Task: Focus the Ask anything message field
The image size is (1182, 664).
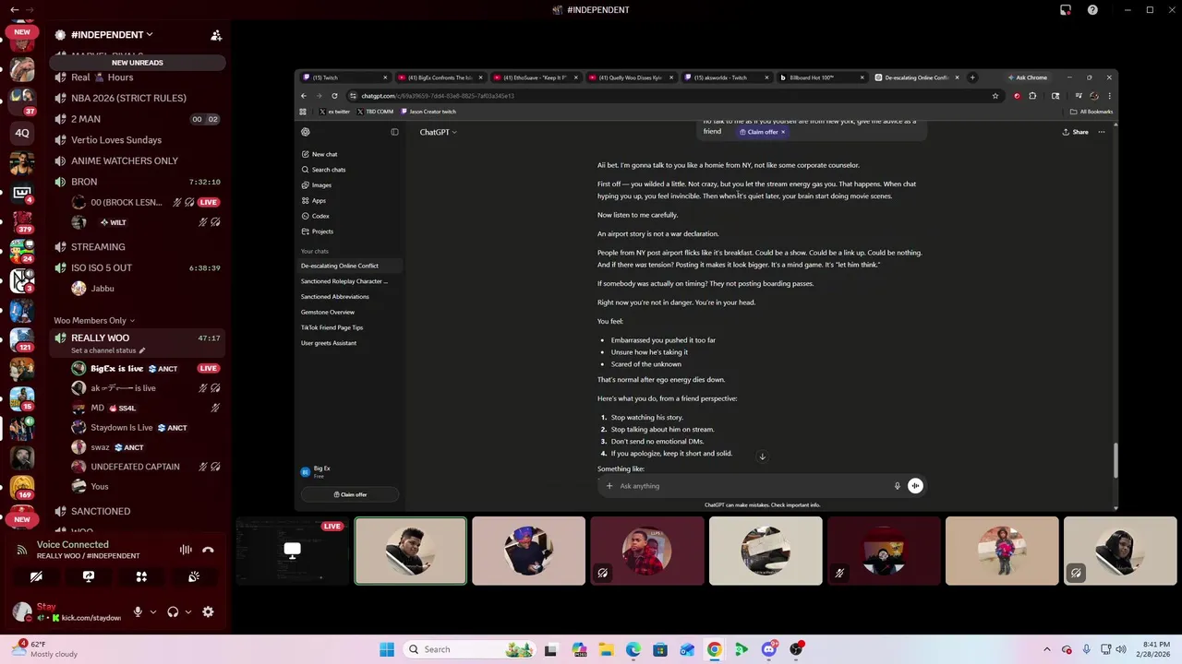Action: coord(753,486)
